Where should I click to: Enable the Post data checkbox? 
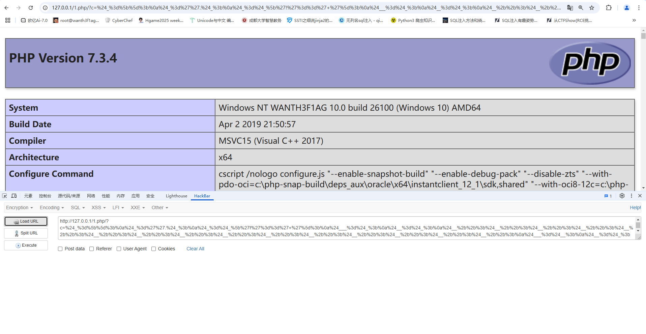(x=60, y=249)
